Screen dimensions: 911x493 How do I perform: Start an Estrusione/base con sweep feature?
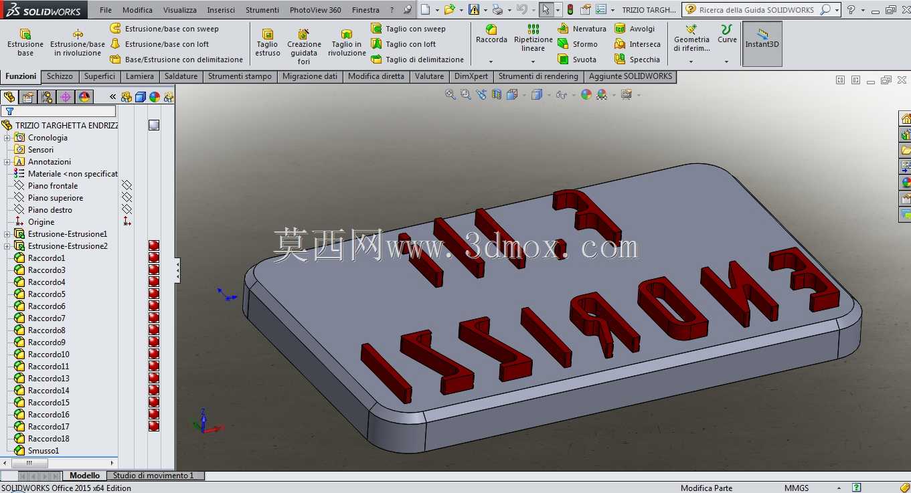click(x=164, y=29)
